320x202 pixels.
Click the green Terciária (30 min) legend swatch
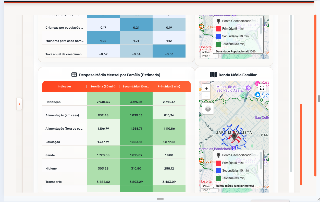[x=218, y=178]
